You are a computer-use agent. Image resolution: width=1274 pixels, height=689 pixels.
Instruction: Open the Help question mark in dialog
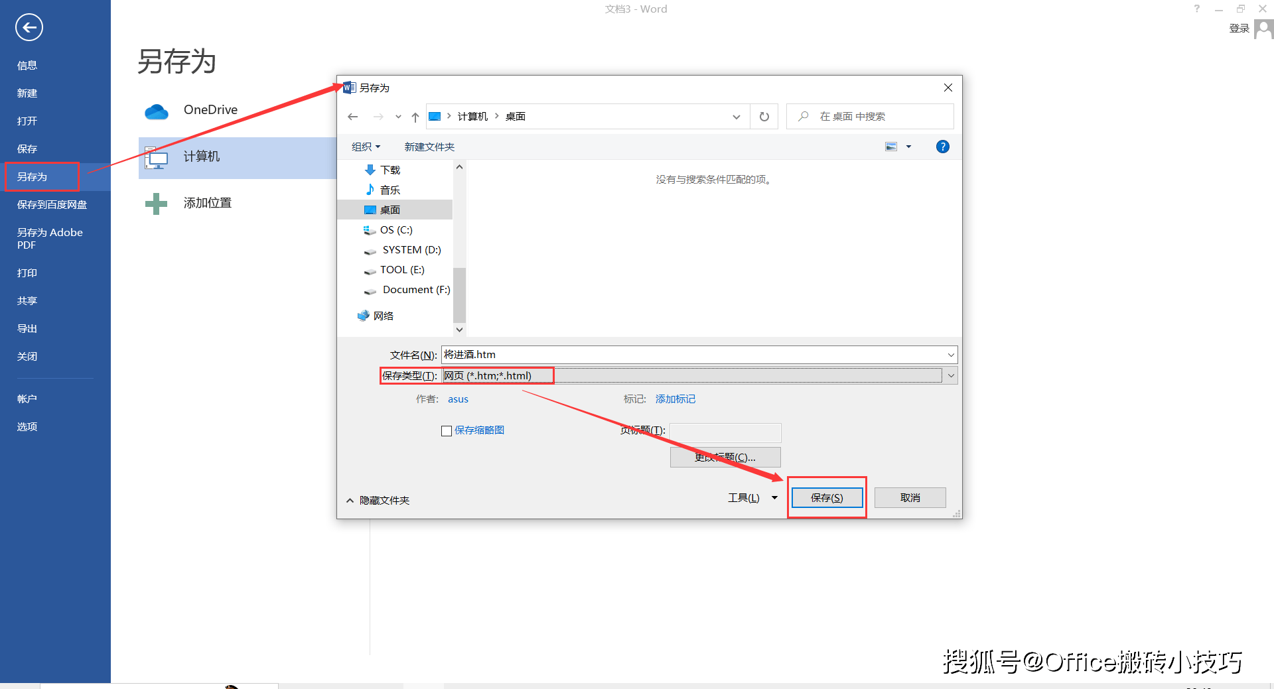pyautogui.click(x=942, y=147)
